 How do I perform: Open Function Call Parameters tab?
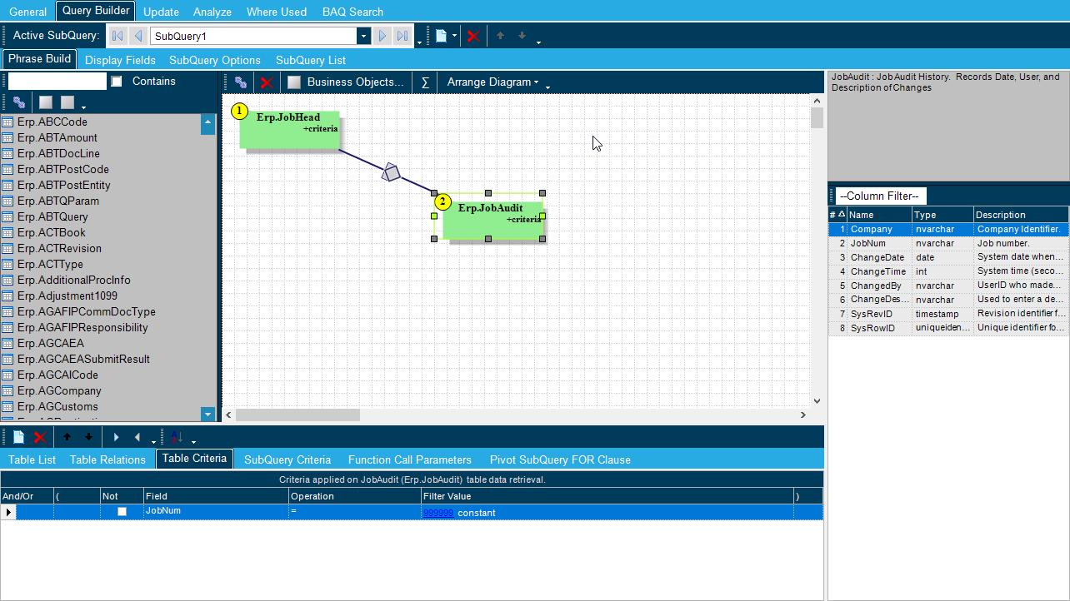point(410,459)
